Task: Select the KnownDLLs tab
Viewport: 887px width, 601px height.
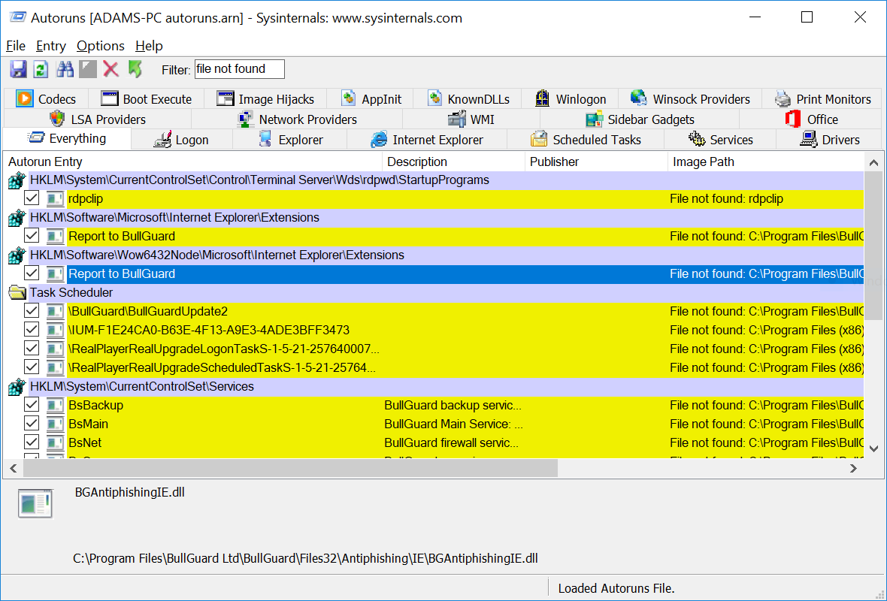Action: pos(468,99)
